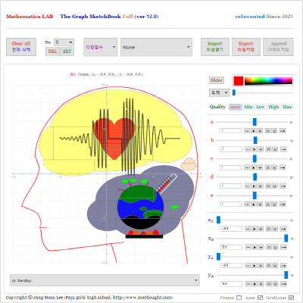Click the value input field for slider a
The width and height of the screenshot is (303, 303).
[x=230, y=131]
